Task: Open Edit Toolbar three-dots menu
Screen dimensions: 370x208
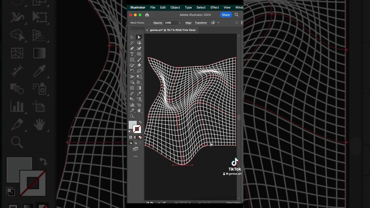Action: coord(136,156)
